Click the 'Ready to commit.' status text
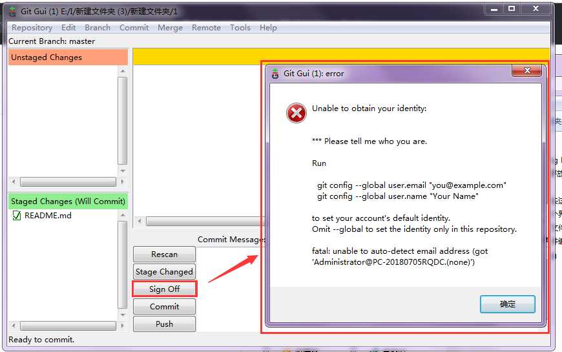The height and width of the screenshot is (352, 562). point(41,340)
